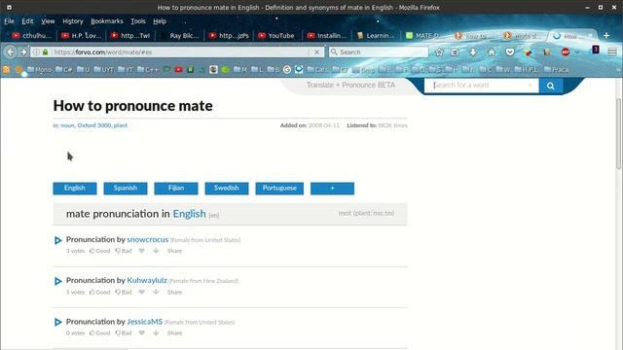Screen dimensions: 623x350
Task: Vote Bad on JessicaMS's pronunciation
Action: pyautogui.click(x=124, y=332)
